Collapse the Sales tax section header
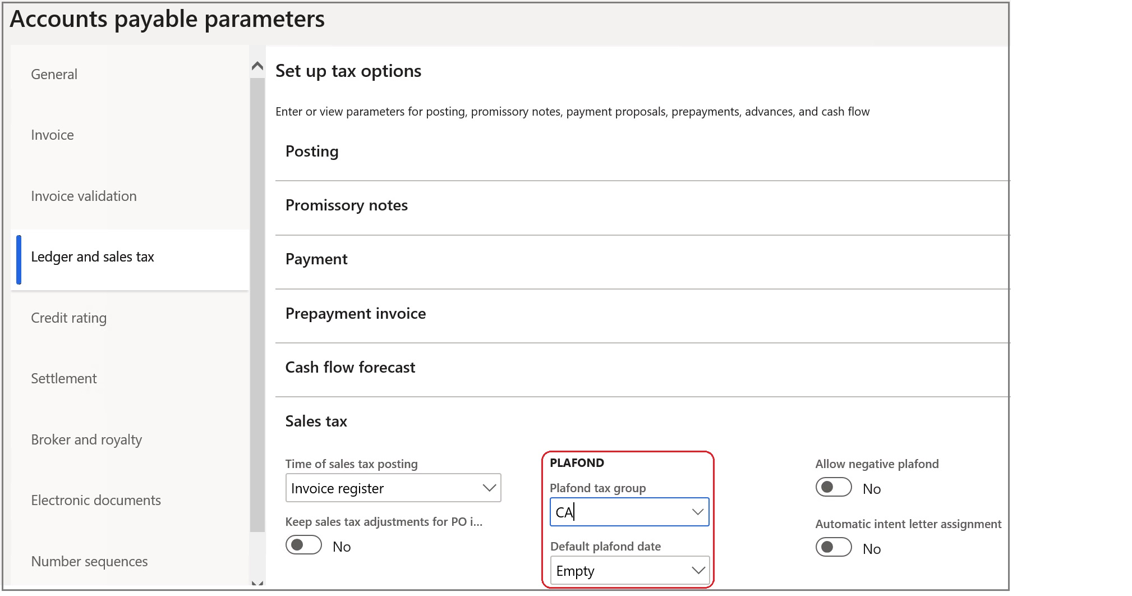The image size is (1132, 596). (316, 421)
